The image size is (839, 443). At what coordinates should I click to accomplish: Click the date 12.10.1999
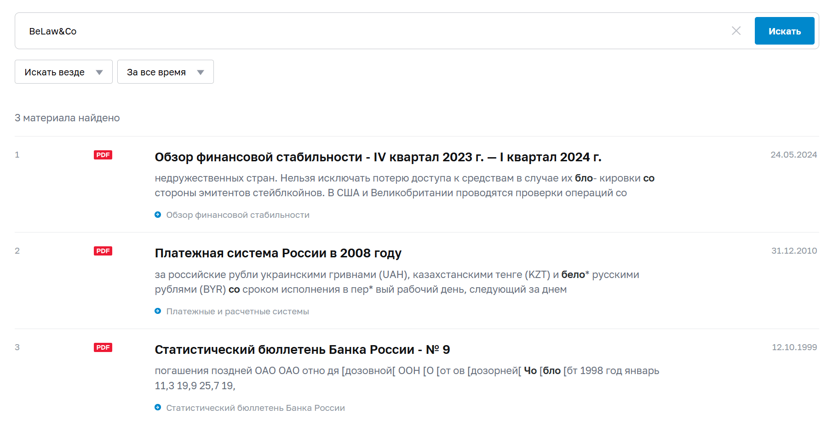pos(794,347)
